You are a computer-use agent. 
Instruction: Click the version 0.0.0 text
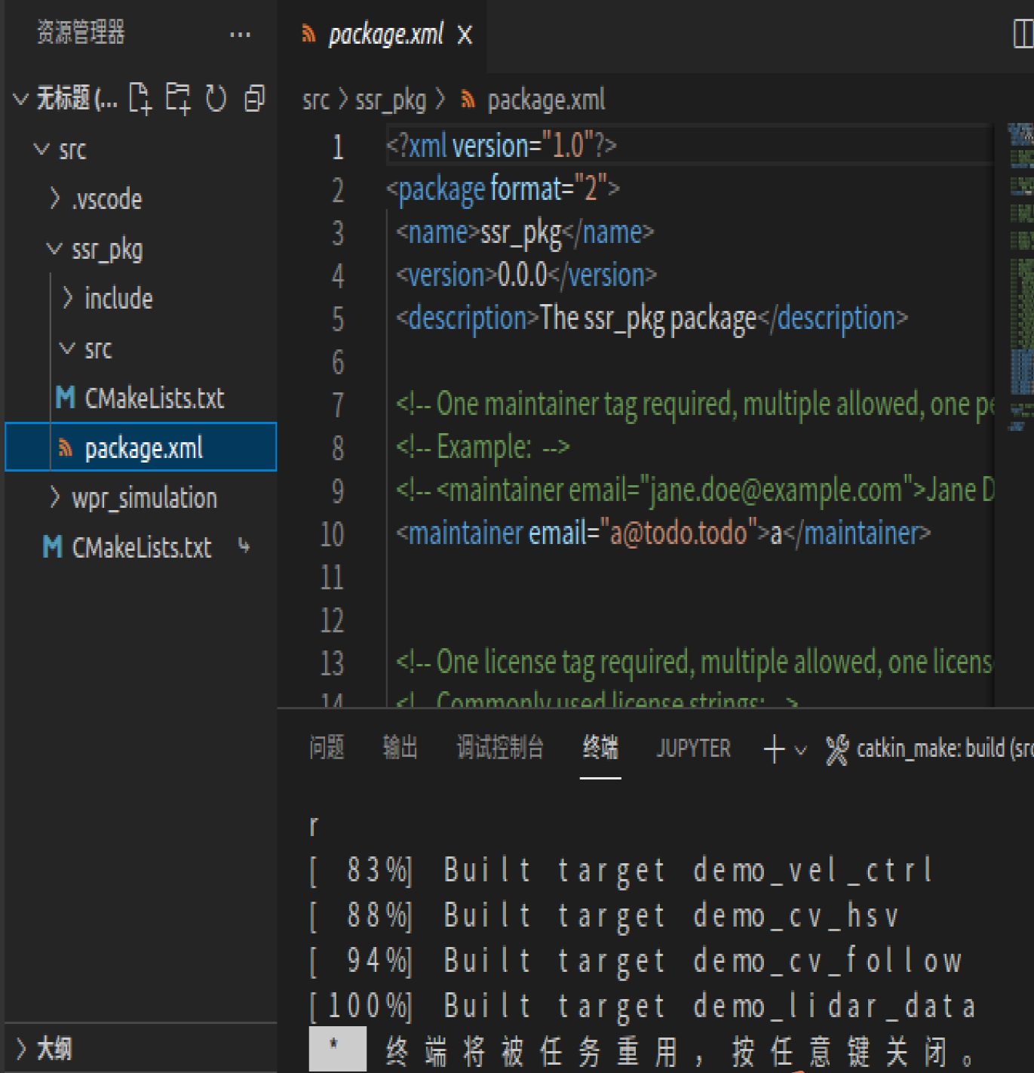522,275
